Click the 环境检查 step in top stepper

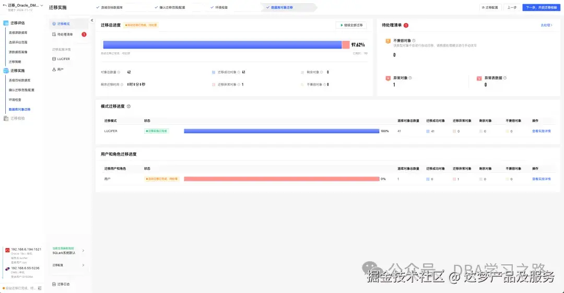[x=219, y=7]
